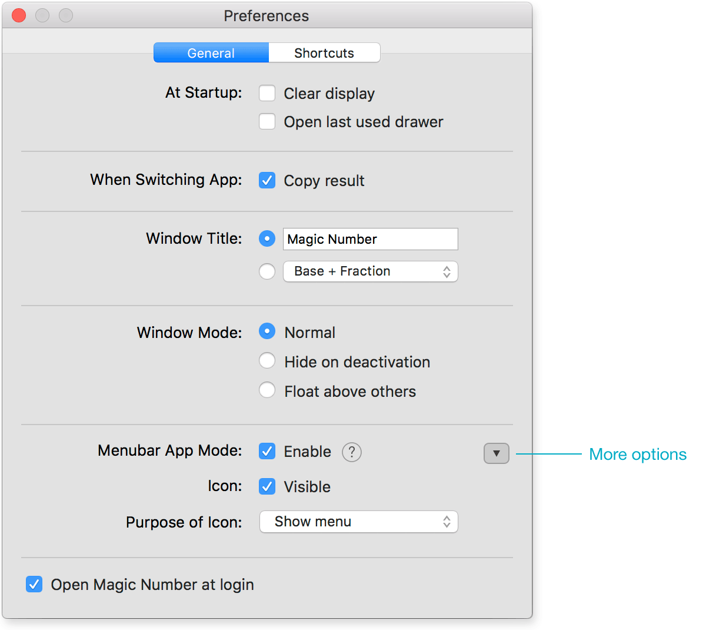This screenshot has height=630, width=706.
Task: Select the General tab
Action: [211, 53]
